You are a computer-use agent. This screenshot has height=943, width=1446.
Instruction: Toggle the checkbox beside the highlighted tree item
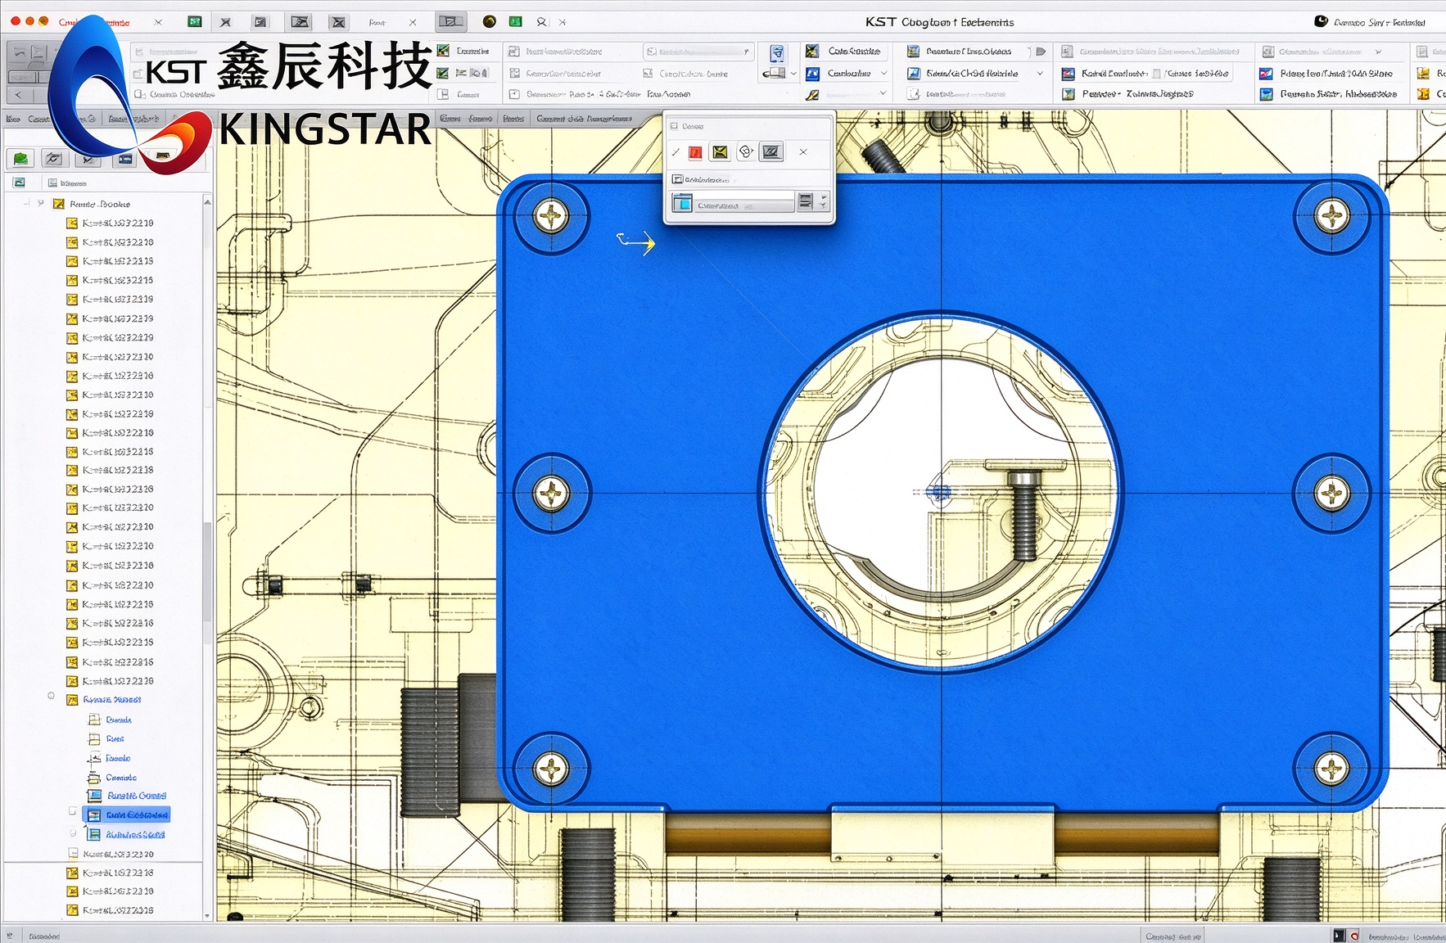[x=72, y=811]
